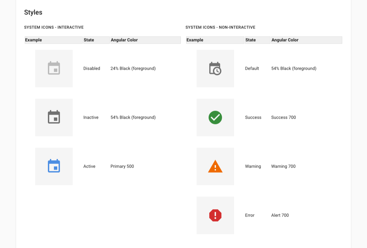The height and width of the screenshot is (248, 367).
Task: Select the green Success checkmark icon
Action: [215, 117]
